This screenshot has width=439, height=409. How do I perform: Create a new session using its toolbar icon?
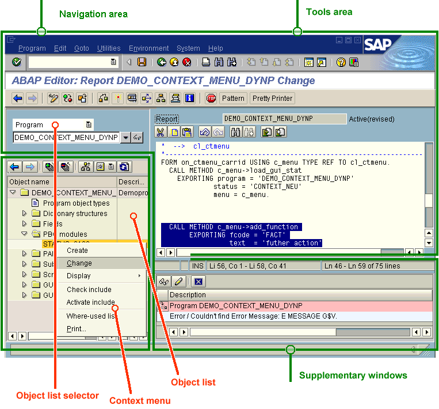pyautogui.click(x=308, y=62)
